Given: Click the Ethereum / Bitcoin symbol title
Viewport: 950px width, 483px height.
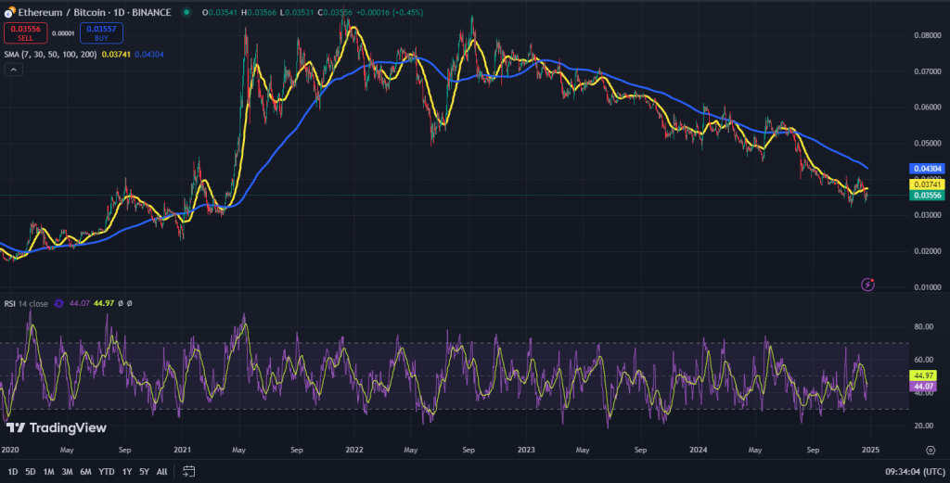Looking at the screenshot, I should [95, 12].
